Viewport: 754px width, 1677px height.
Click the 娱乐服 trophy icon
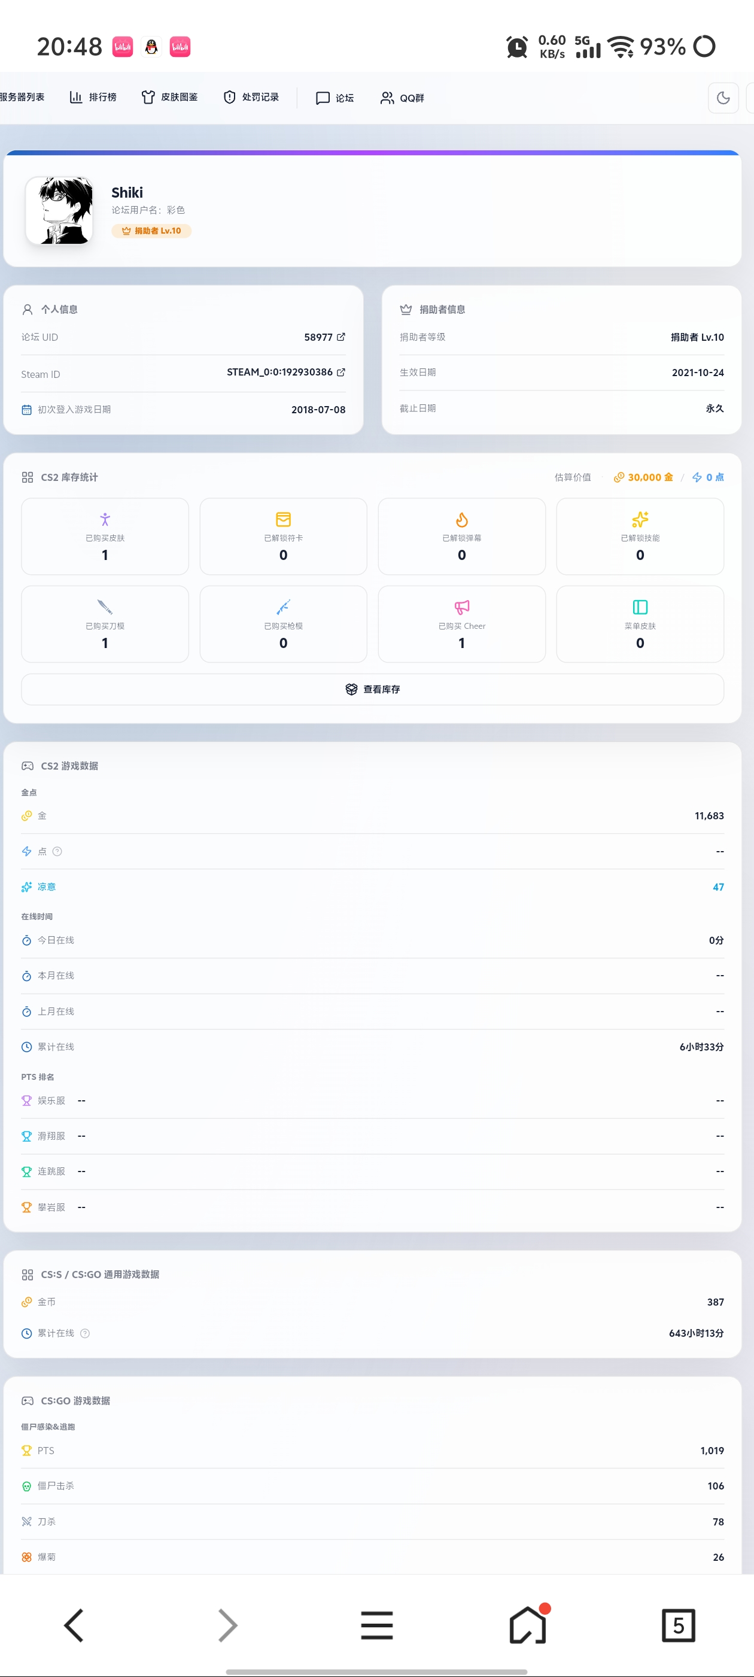27,1101
